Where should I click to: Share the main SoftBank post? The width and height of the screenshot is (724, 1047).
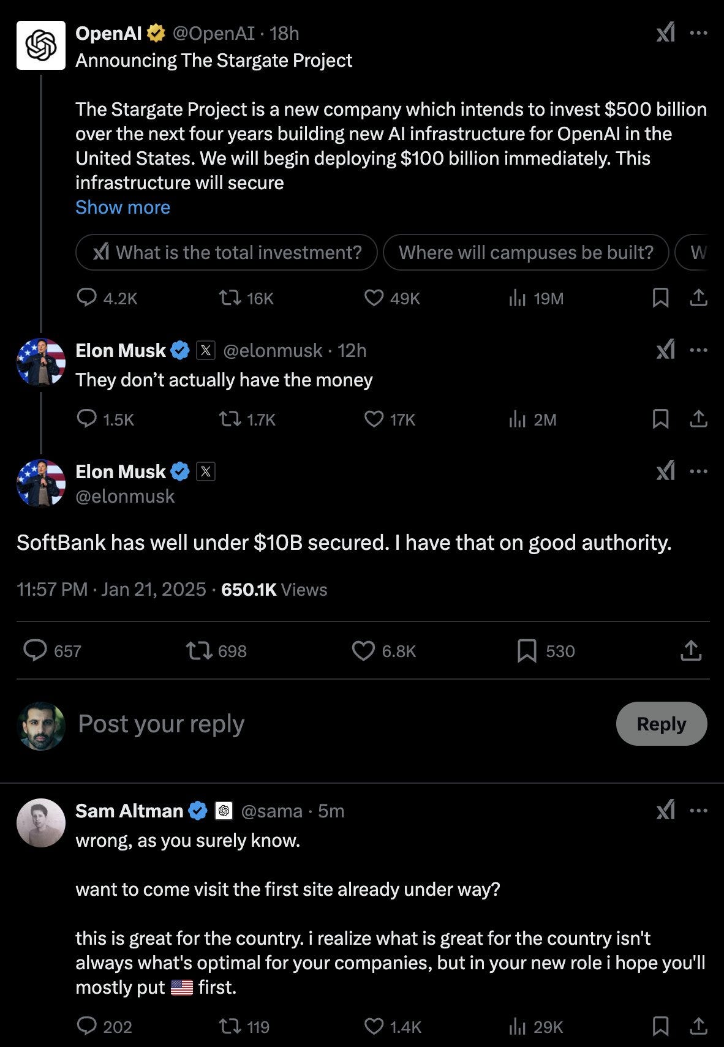click(x=691, y=651)
